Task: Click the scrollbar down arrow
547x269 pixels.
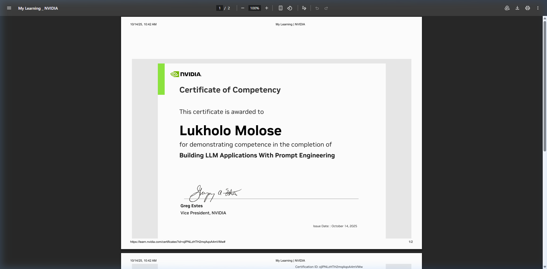Action: (x=545, y=267)
